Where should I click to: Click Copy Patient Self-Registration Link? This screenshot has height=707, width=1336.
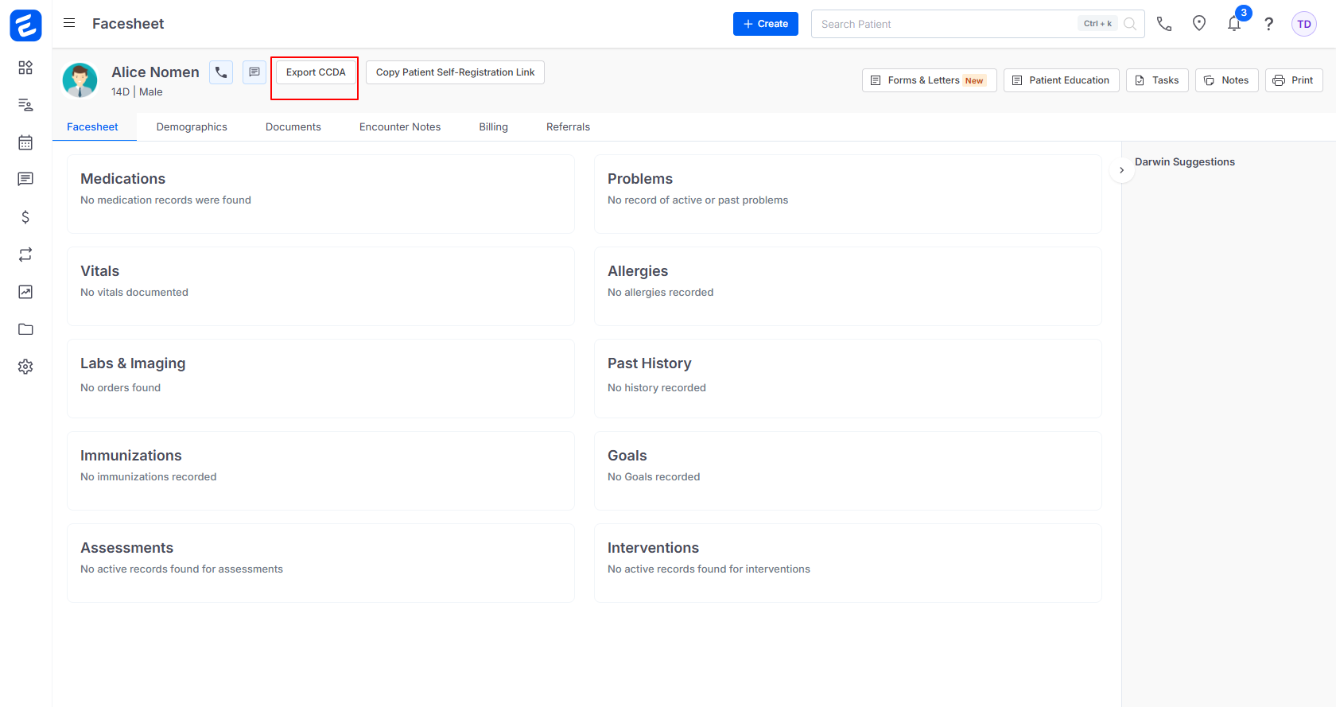click(455, 72)
